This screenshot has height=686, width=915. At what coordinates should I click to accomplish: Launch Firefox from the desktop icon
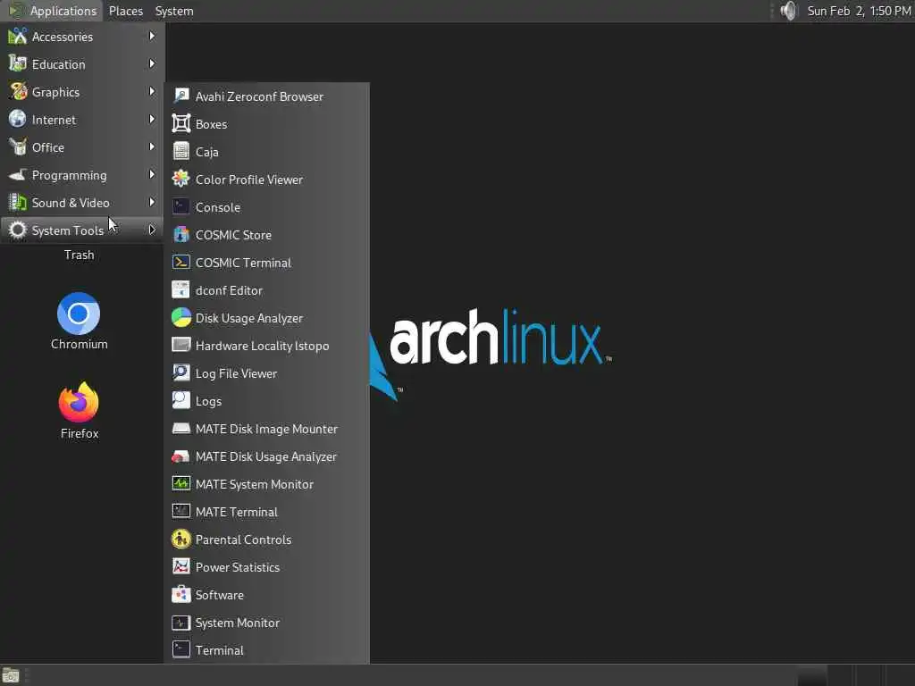(79, 402)
